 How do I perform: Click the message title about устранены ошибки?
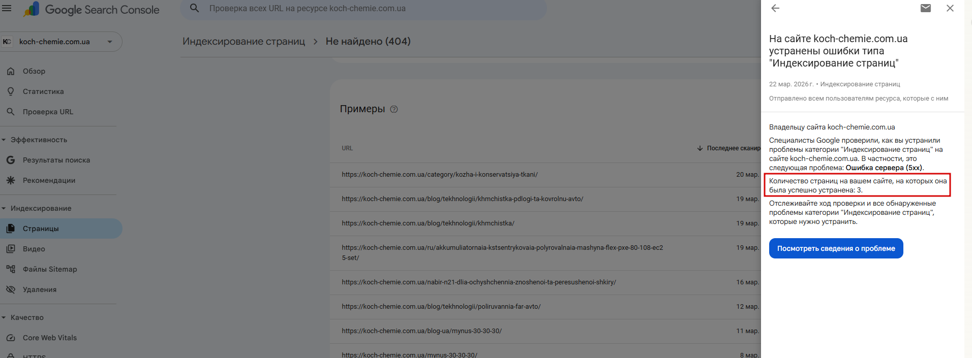tap(838, 51)
